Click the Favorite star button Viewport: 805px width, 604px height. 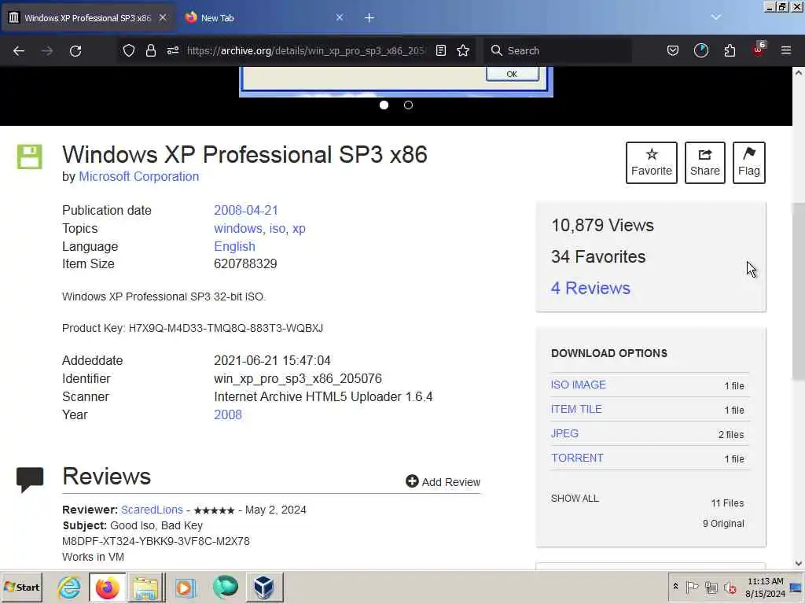[651, 163]
